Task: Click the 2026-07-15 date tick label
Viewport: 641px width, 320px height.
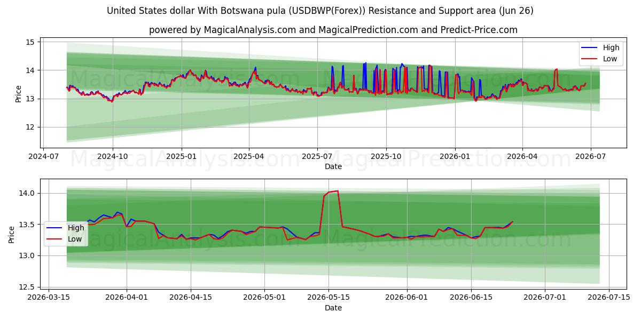Action: (608, 298)
